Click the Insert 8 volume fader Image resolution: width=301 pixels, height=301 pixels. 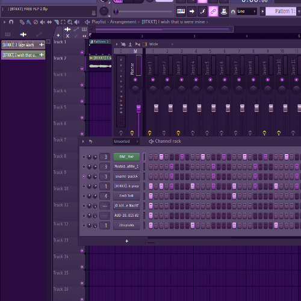tap(256, 108)
